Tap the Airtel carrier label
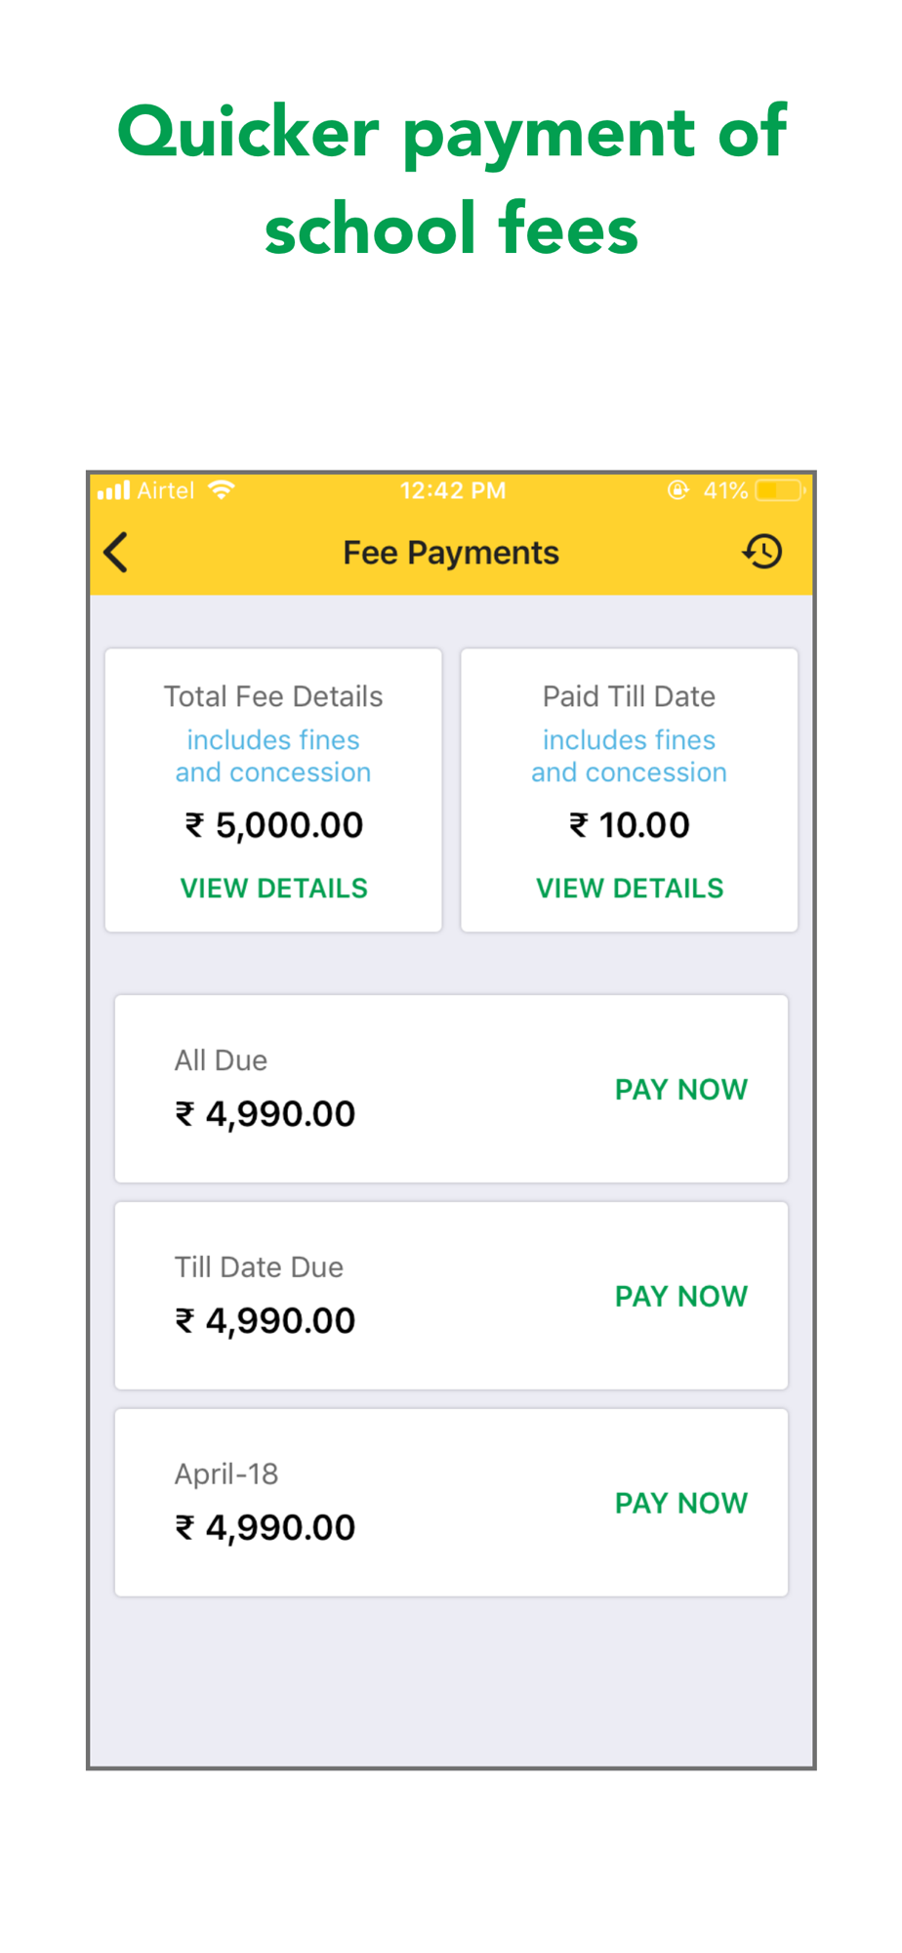902x1953 pixels. [x=166, y=490]
